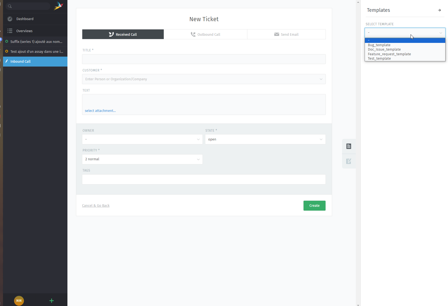Select the Received Call tab
The height and width of the screenshot is (306, 448).
point(123,34)
